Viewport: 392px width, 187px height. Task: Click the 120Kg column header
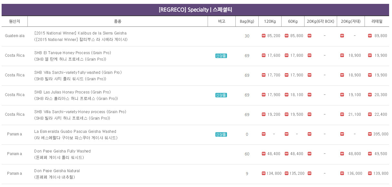pyautogui.click(x=270, y=21)
